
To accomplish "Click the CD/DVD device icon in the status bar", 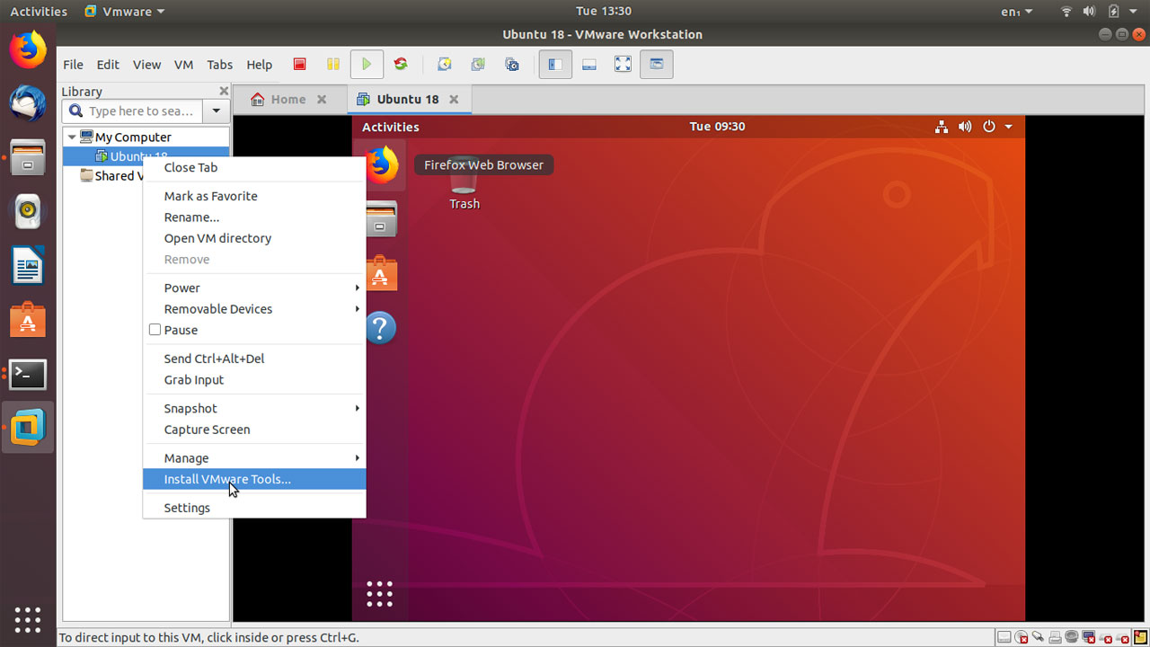I will 1022,637.
